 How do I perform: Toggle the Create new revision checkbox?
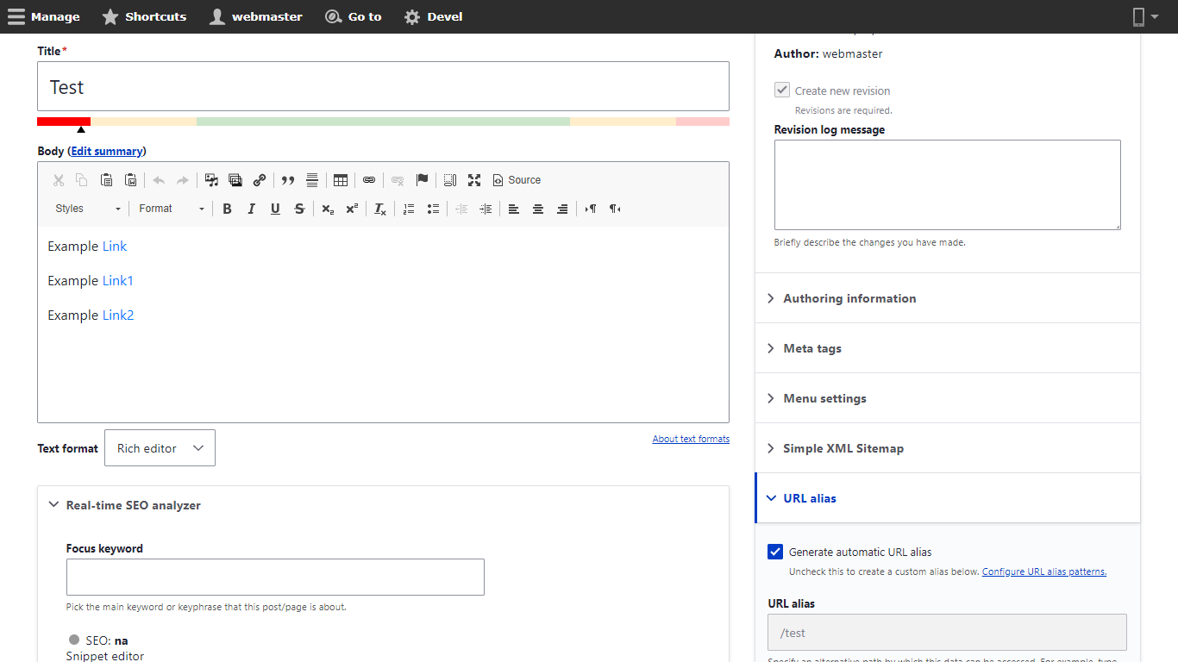(782, 91)
